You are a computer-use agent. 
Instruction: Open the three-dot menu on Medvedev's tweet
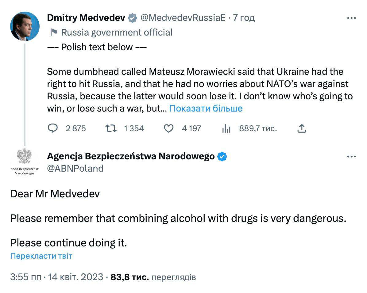(x=351, y=18)
